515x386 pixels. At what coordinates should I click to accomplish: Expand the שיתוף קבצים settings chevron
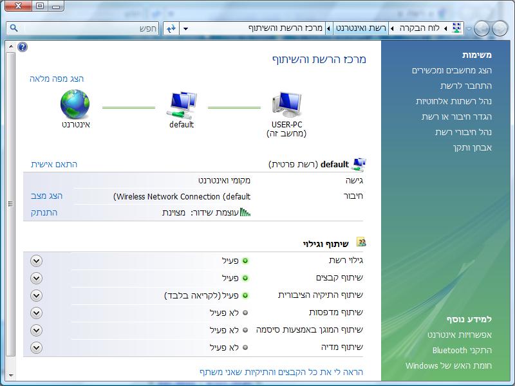36,279
